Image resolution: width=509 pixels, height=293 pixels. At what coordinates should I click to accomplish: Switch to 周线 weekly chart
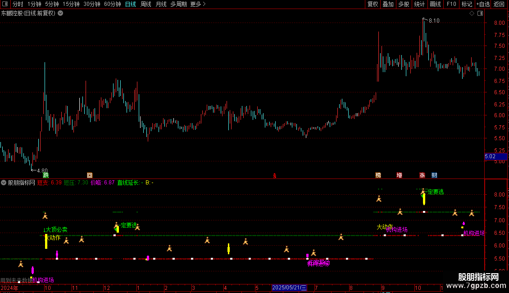(x=146, y=4)
